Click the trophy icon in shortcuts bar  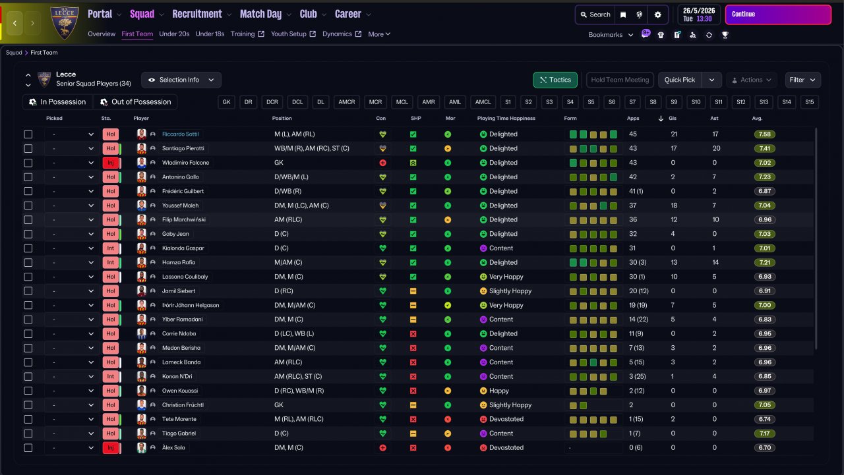tap(725, 35)
